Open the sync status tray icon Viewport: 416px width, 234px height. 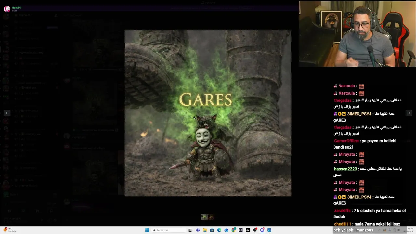point(384,230)
